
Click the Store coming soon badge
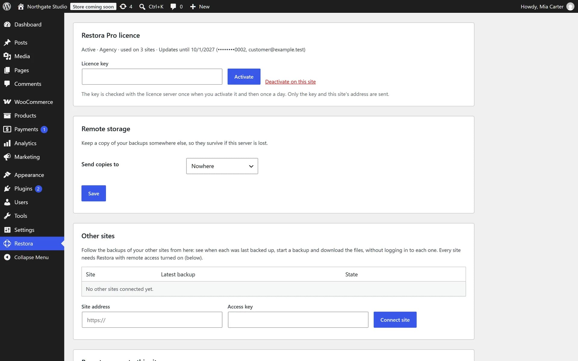[93, 7]
